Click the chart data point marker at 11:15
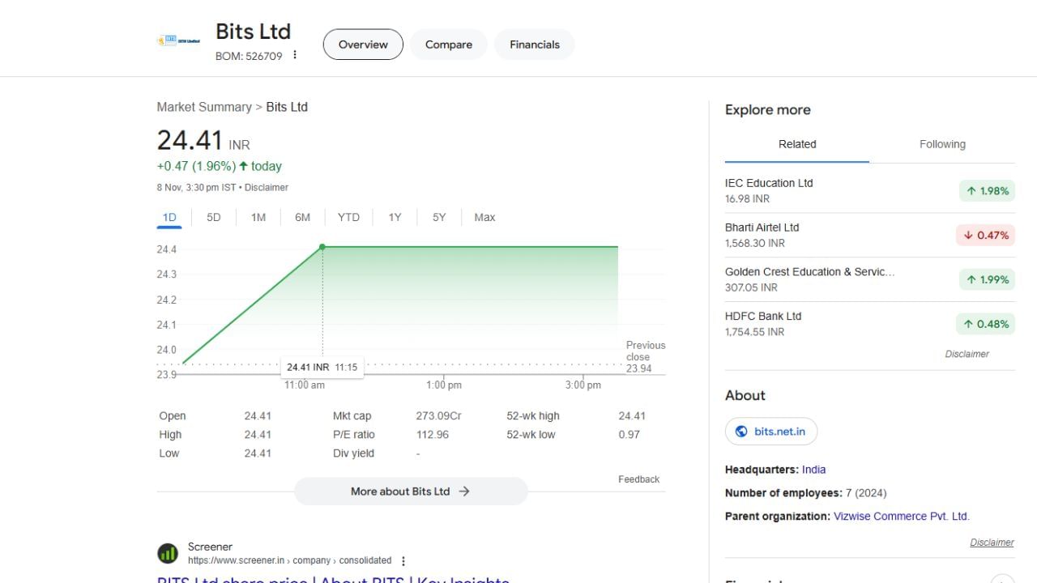Screen dimensions: 1037x583 tap(322, 247)
